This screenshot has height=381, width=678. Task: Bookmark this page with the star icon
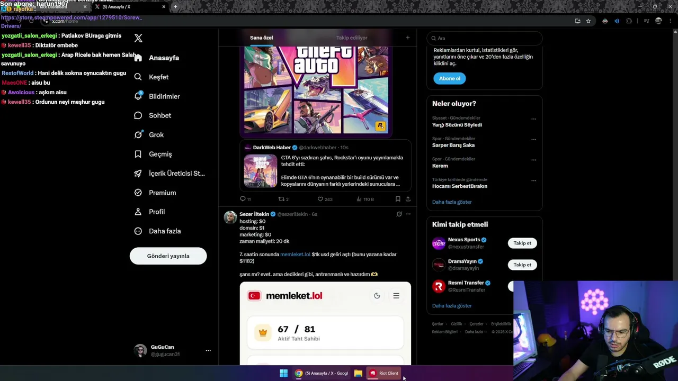tap(588, 21)
